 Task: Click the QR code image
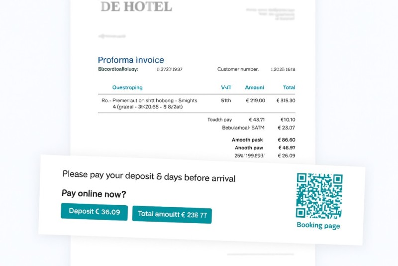click(319, 196)
